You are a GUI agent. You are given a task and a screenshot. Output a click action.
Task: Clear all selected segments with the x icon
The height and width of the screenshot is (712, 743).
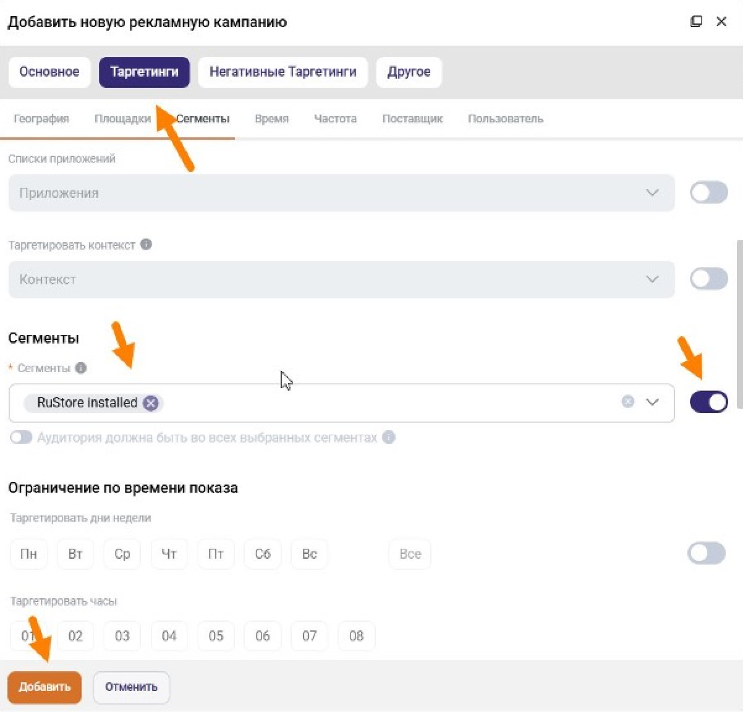(x=628, y=402)
